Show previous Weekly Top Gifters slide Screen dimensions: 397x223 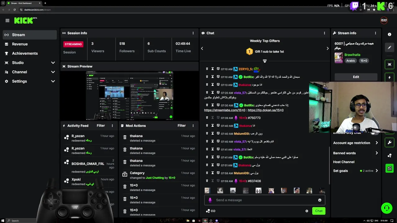[x=202, y=48]
